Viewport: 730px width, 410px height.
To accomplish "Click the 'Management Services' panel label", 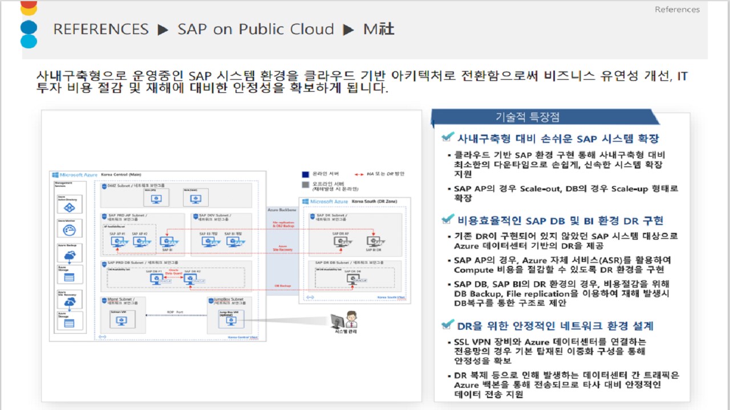I will click(63, 184).
